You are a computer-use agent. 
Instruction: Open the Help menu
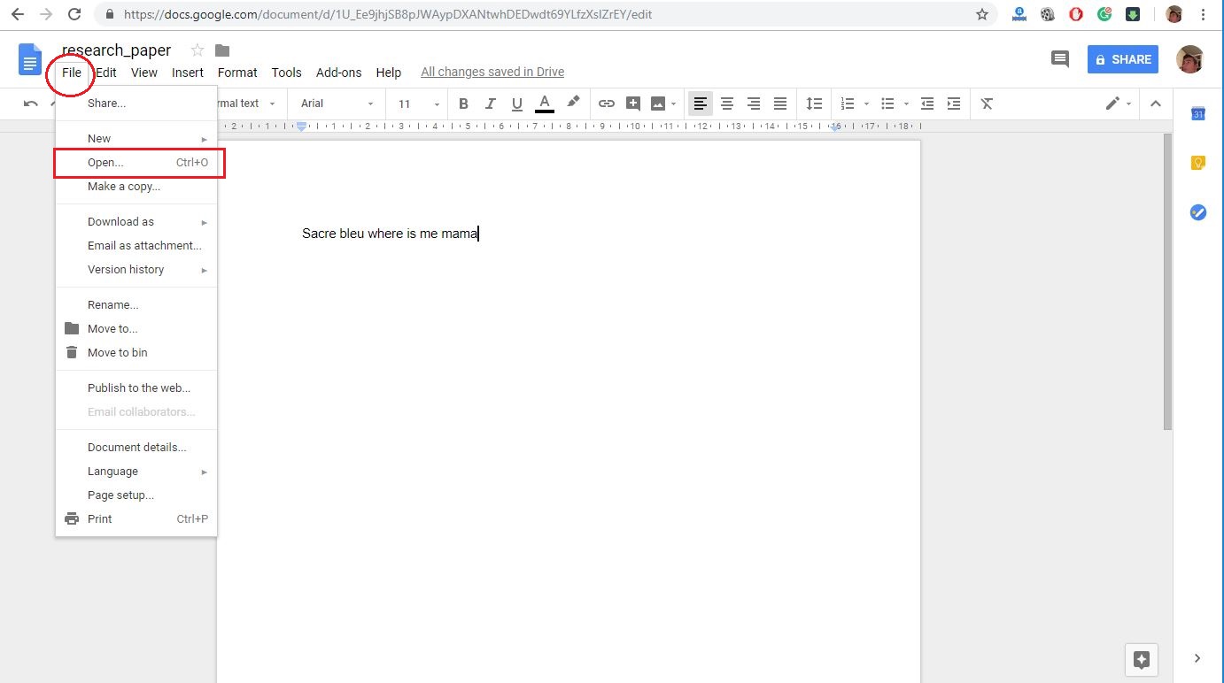pos(388,73)
